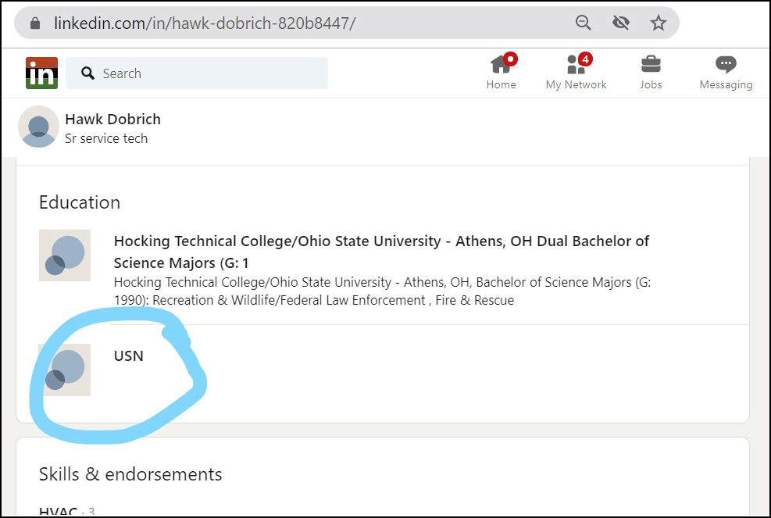Open the Hocking Technical College school logo
This screenshot has height=518, width=771.
(65, 255)
